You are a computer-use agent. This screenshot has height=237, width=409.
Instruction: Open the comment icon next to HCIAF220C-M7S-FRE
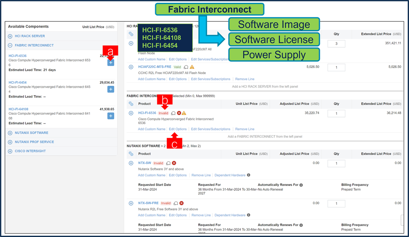click(x=186, y=67)
